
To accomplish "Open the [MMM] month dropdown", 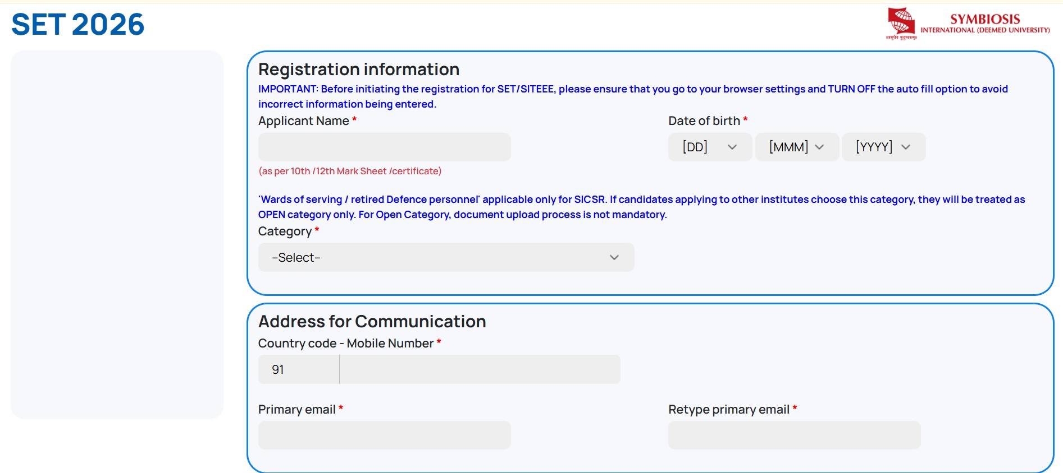I will point(797,147).
